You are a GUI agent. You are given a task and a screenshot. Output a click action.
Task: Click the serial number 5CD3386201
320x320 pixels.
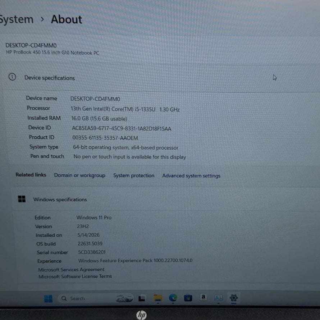point(92,252)
